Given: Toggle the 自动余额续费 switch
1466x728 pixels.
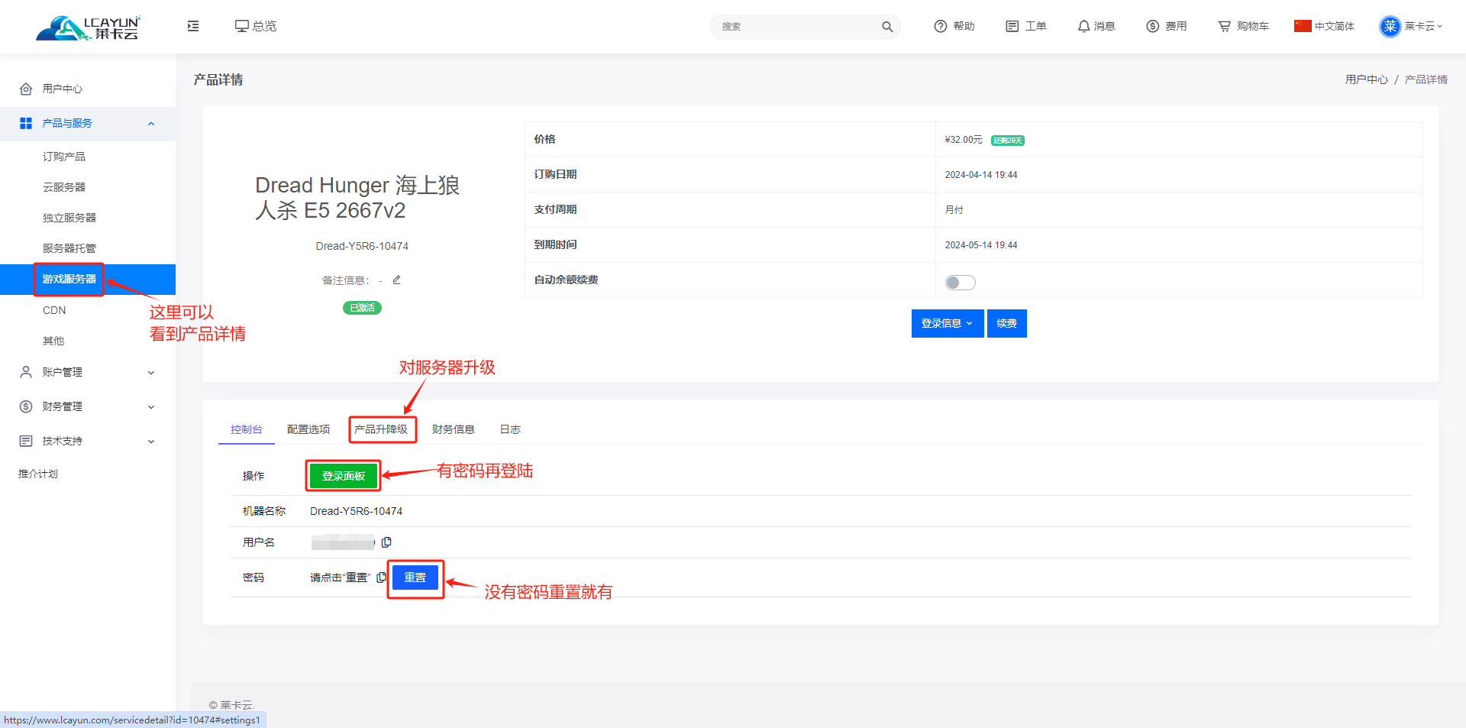Looking at the screenshot, I should (960, 283).
